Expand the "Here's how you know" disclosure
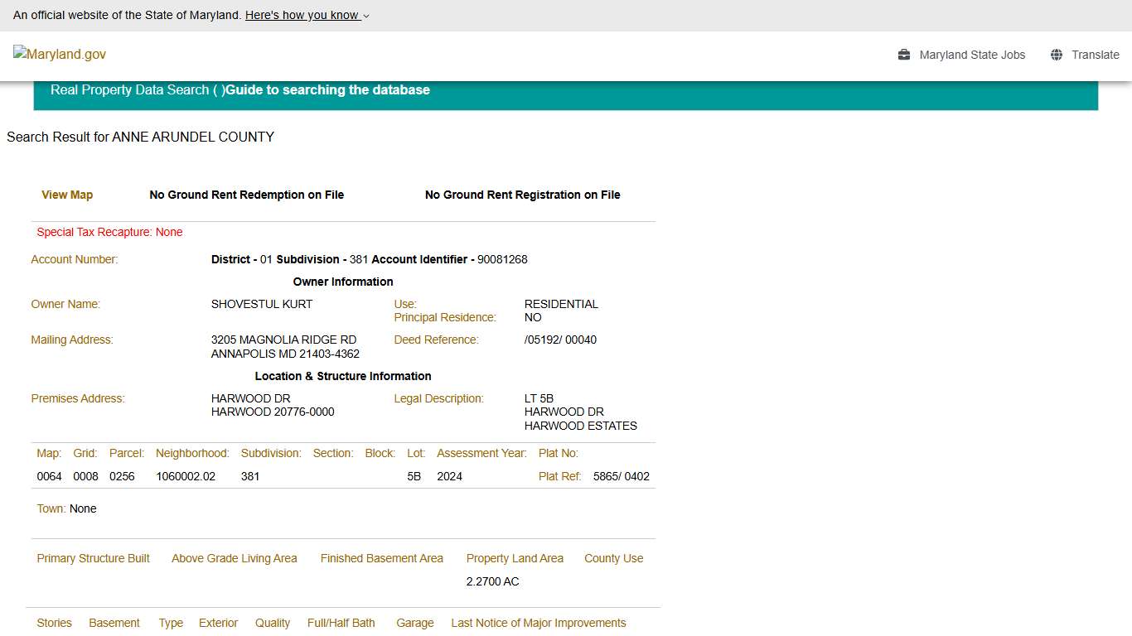 (307, 15)
